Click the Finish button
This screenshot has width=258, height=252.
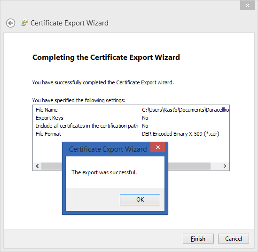[x=198, y=238]
